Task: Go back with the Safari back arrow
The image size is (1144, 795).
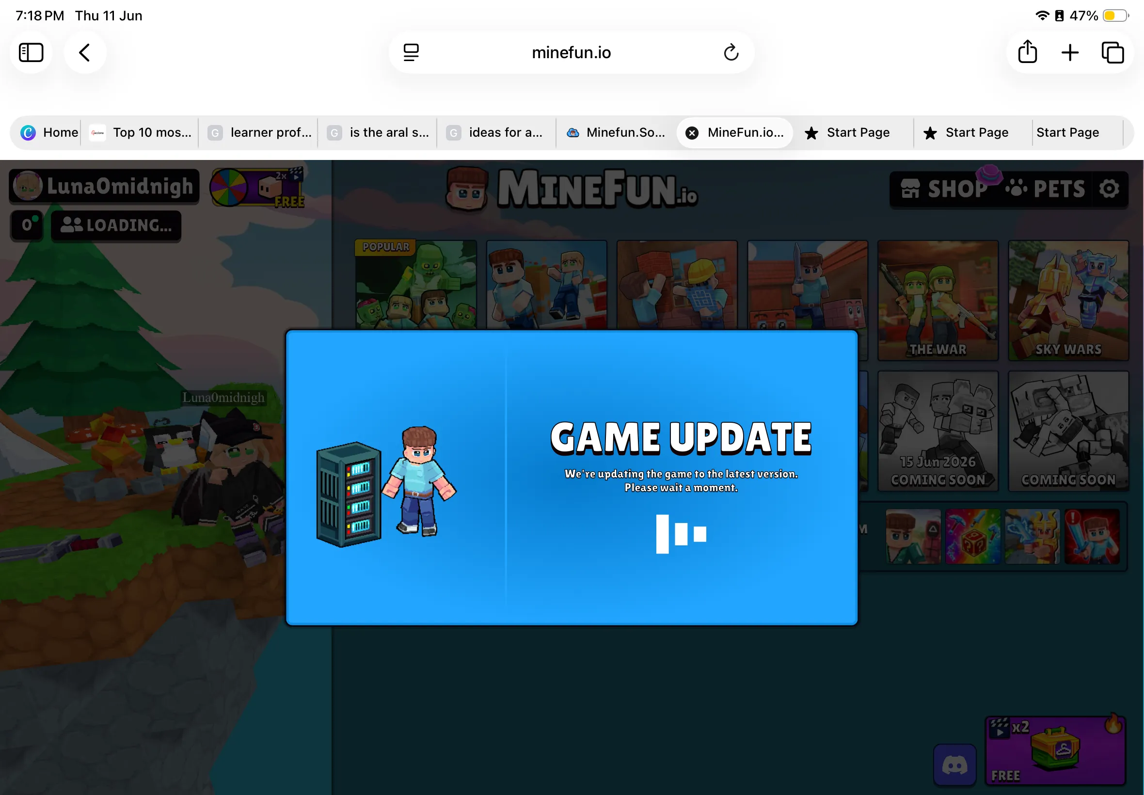Action: point(85,52)
